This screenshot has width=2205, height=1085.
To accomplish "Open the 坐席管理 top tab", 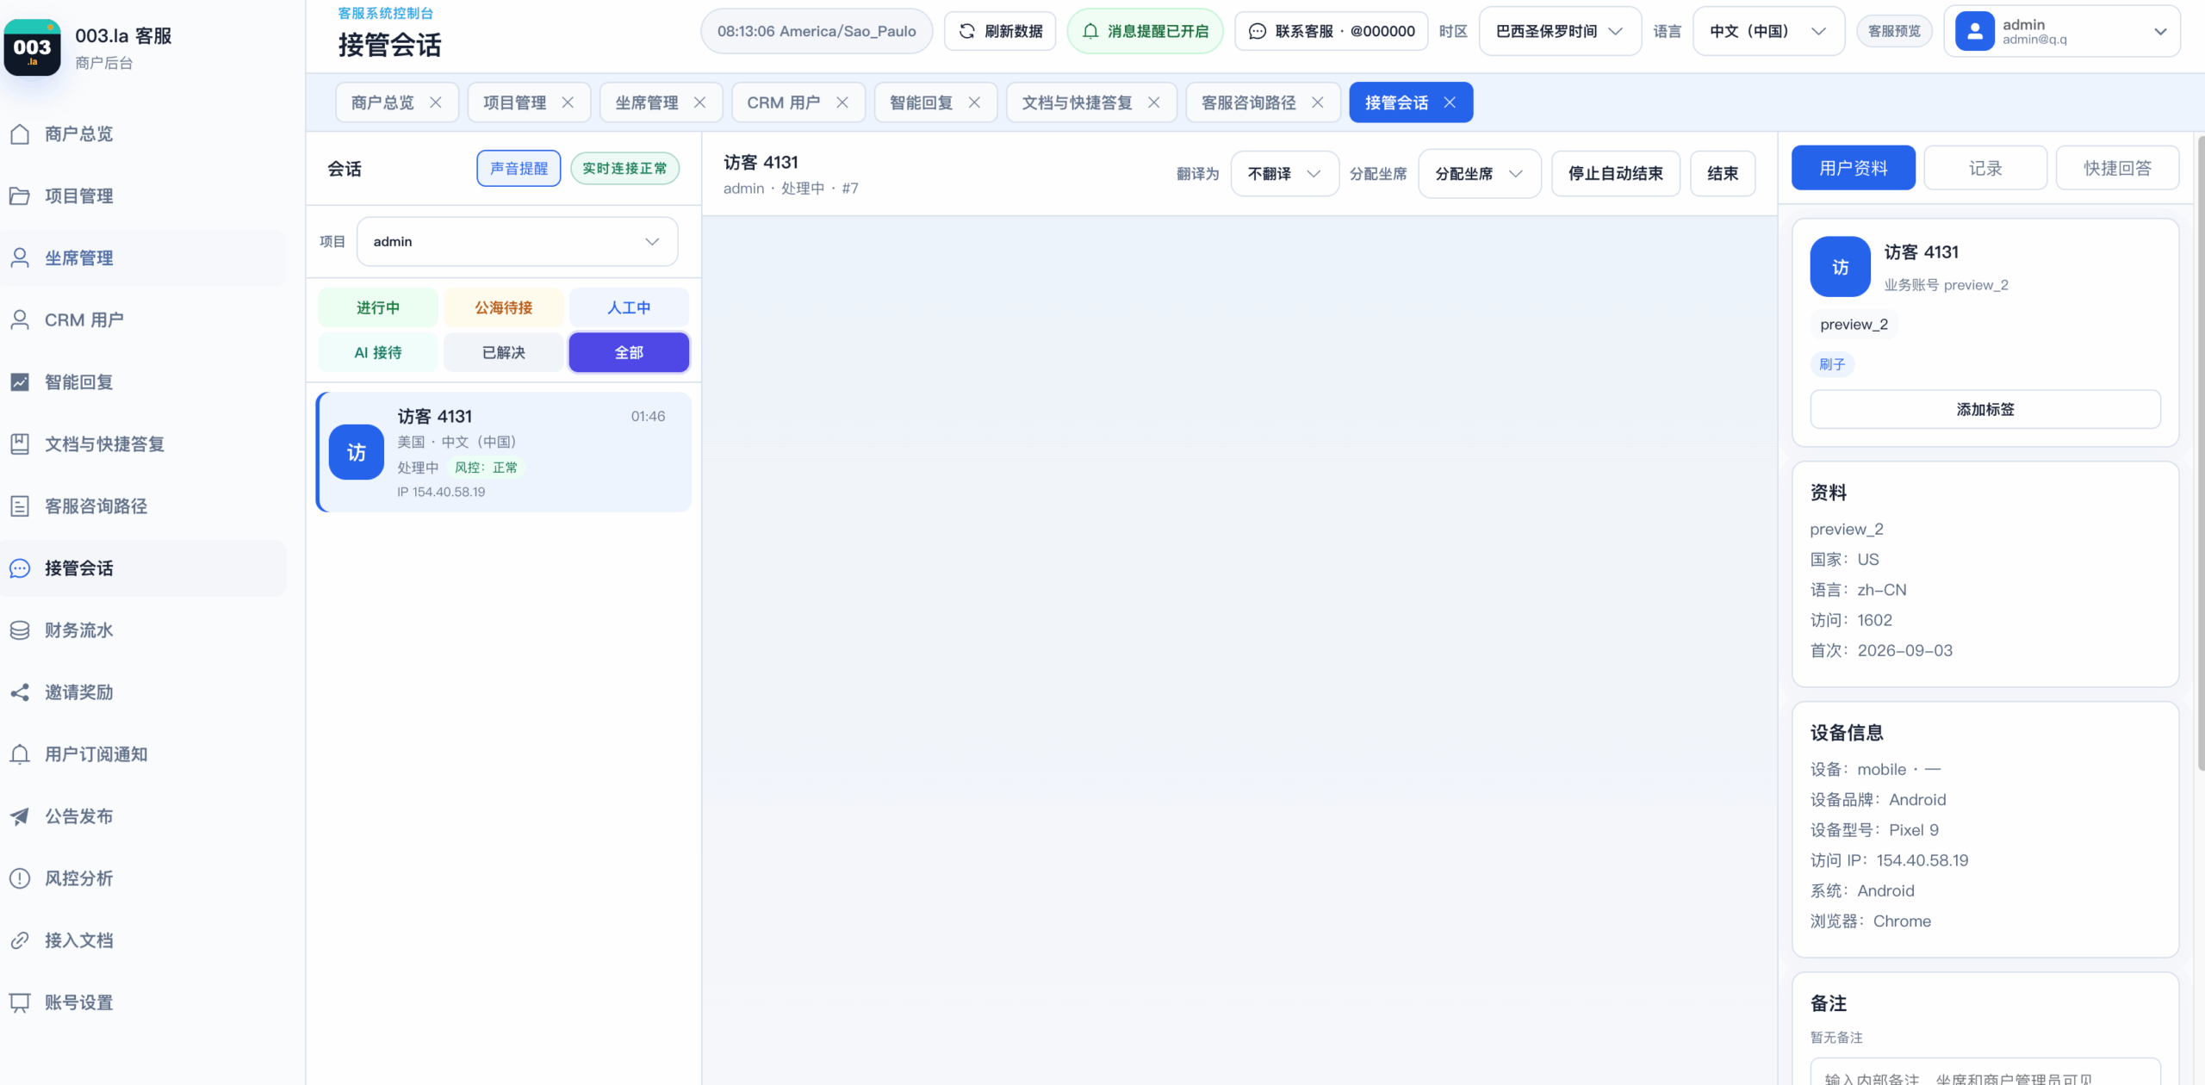I will (661, 102).
